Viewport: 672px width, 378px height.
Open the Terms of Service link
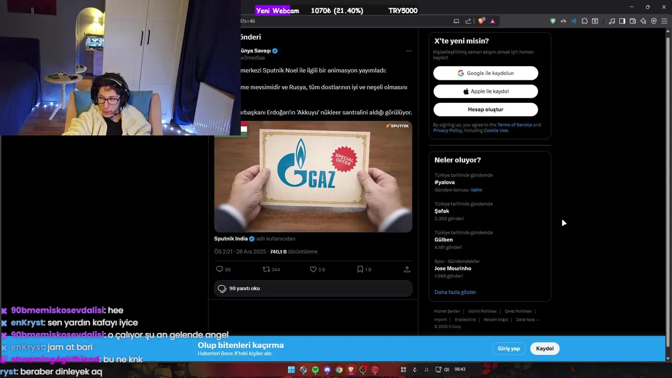[x=514, y=125]
